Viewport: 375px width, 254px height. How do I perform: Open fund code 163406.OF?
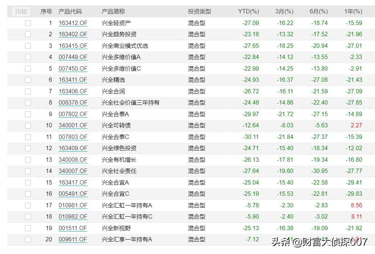coord(73,92)
